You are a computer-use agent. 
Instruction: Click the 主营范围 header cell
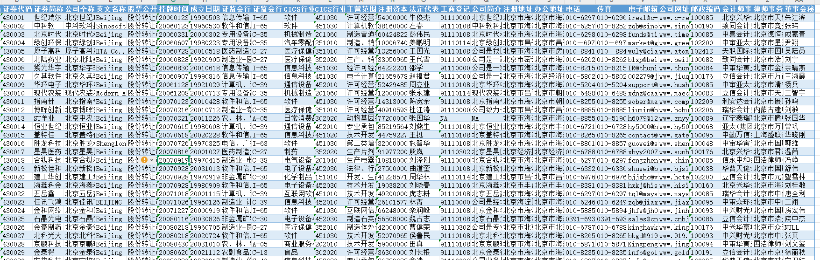click(x=361, y=9)
